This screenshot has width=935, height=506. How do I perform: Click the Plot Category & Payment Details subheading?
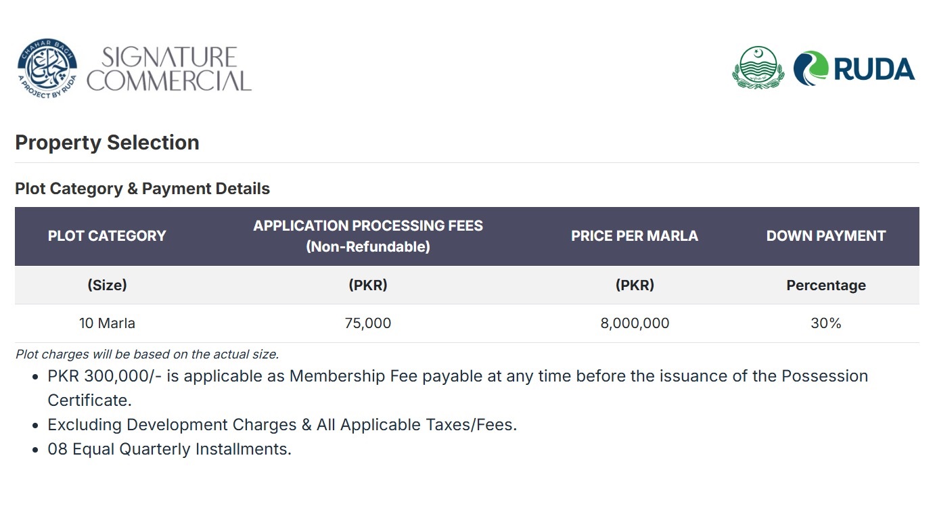142,189
